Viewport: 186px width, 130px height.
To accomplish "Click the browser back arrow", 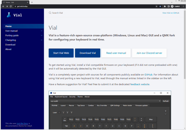I will tap(3, 6).
